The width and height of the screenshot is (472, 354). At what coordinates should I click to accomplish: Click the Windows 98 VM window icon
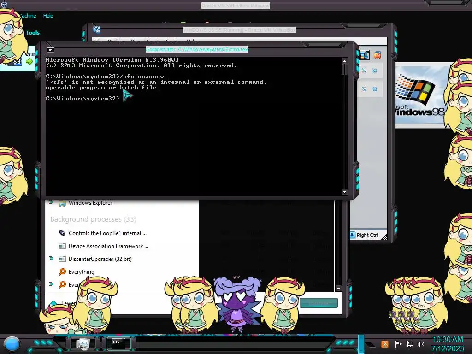click(x=97, y=29)
